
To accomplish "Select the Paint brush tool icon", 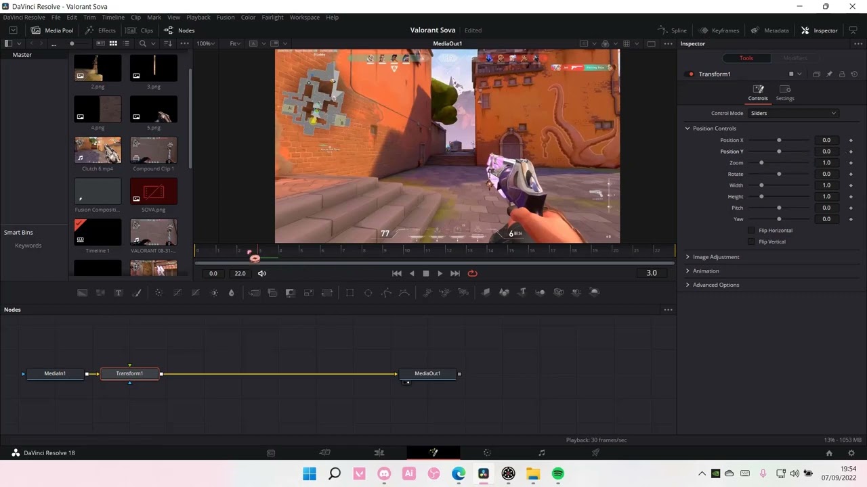I will 136,292.
